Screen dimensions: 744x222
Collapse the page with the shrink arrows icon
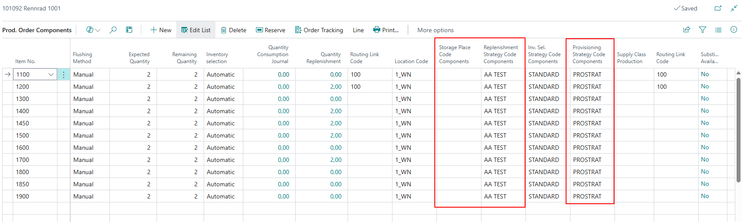(x=734, y=8)
